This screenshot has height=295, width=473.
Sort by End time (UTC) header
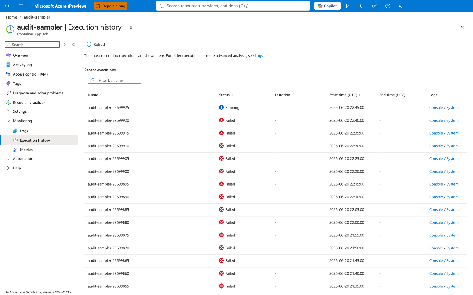point(394,95)
